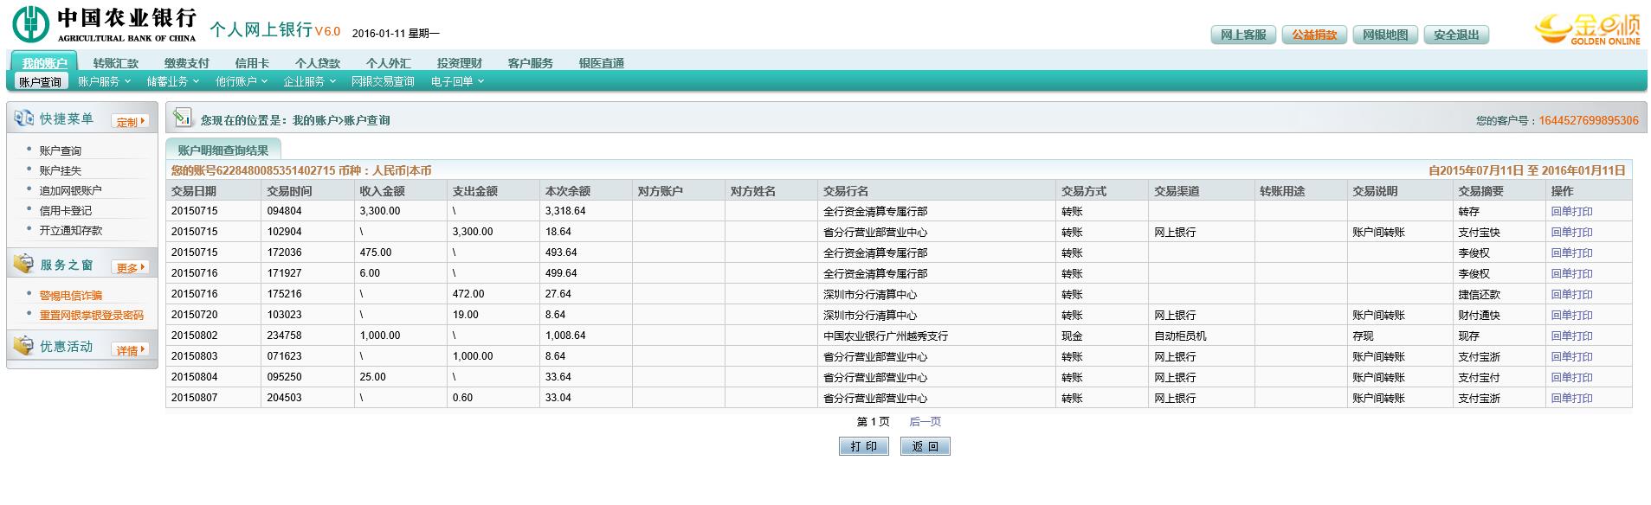Open the 银医直通 main tab
Viewport: 1651px width, 505px height.
(602, 63)
